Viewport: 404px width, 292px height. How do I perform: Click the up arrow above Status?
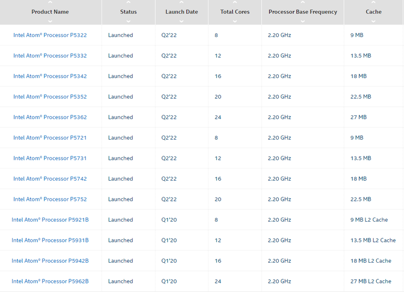(128, 3)
